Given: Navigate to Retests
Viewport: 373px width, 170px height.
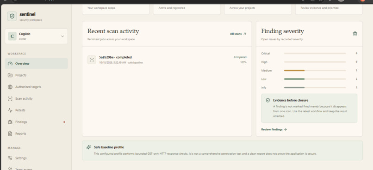Looking at the screenshot, I should [36, 110].
